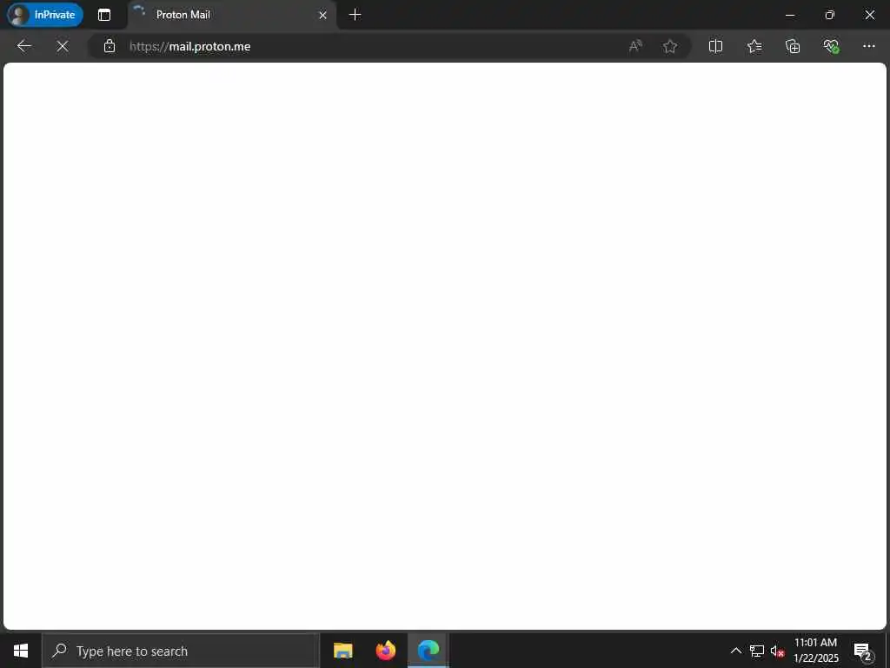Open Collections panel
The image size is (890, 668).
pos(793,46)
